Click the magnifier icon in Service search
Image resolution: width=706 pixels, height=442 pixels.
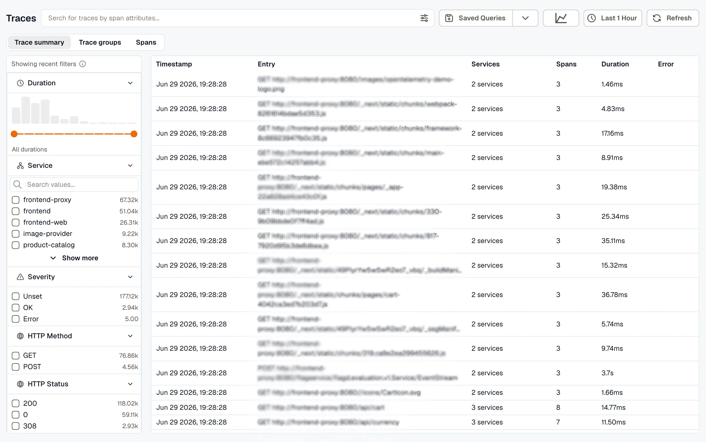18,185
